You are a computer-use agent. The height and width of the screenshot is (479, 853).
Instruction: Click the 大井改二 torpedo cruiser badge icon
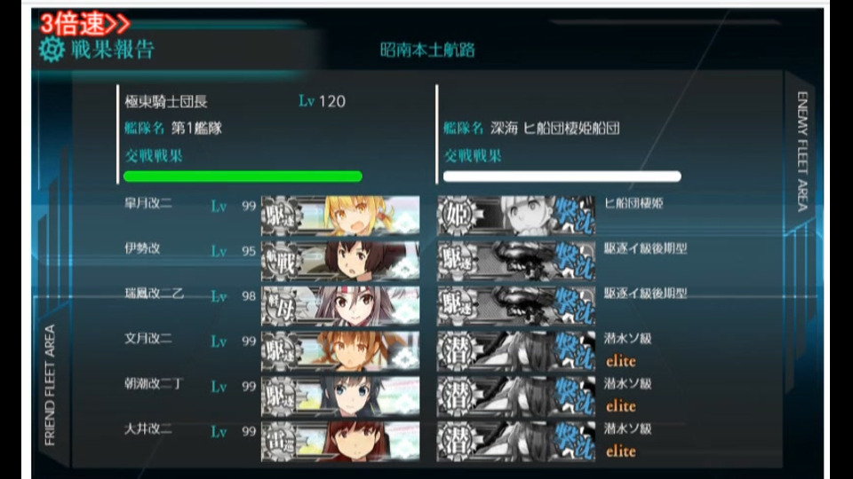pos(281,442)
